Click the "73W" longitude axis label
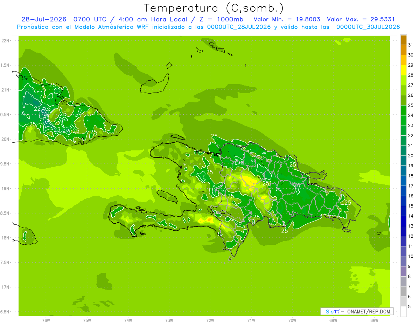 [169, 320]
